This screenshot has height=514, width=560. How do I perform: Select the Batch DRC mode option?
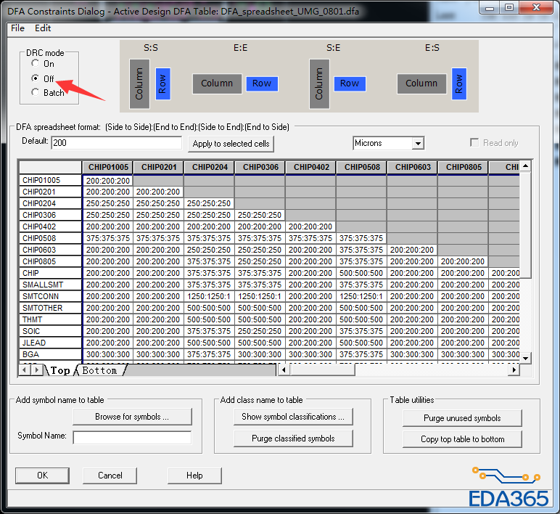click(36, 92)
